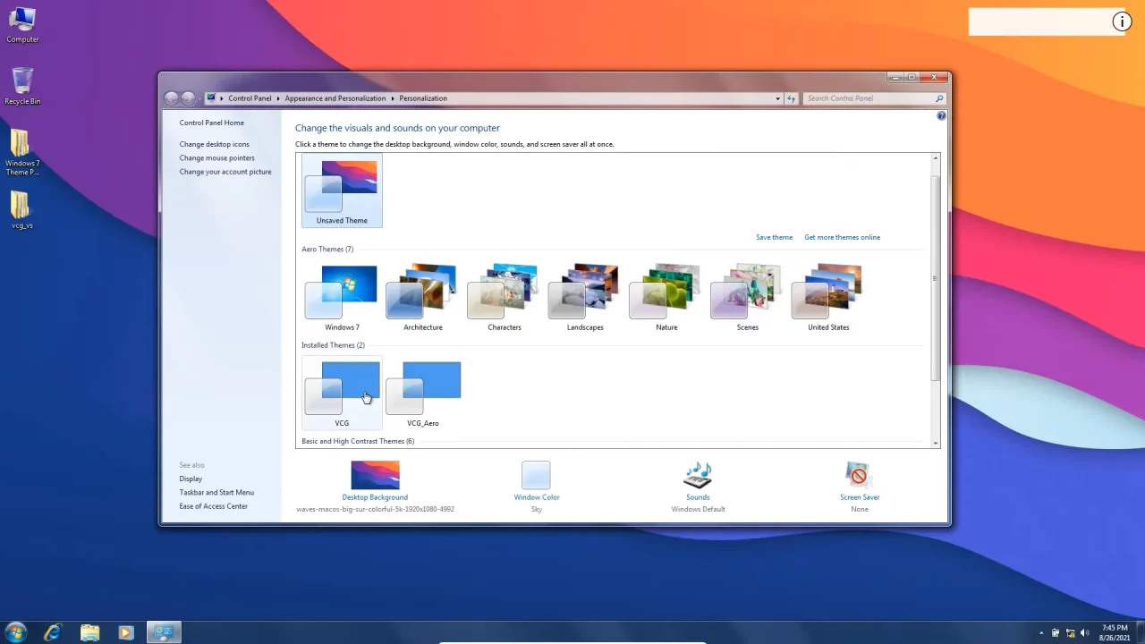Apply the VCG_Aero installed theme

pos(423,394)
